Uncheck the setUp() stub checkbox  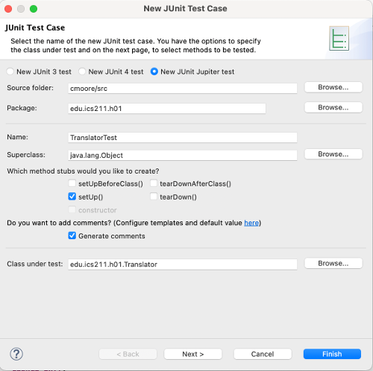(72, 197)
